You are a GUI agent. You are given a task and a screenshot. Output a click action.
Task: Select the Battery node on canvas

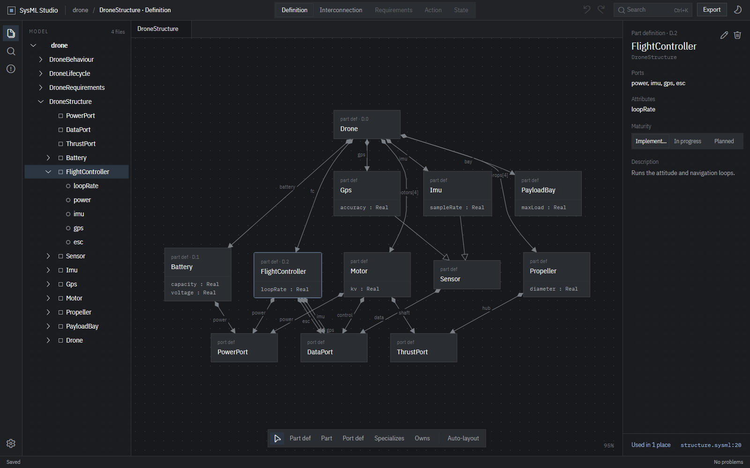[198, 275]
